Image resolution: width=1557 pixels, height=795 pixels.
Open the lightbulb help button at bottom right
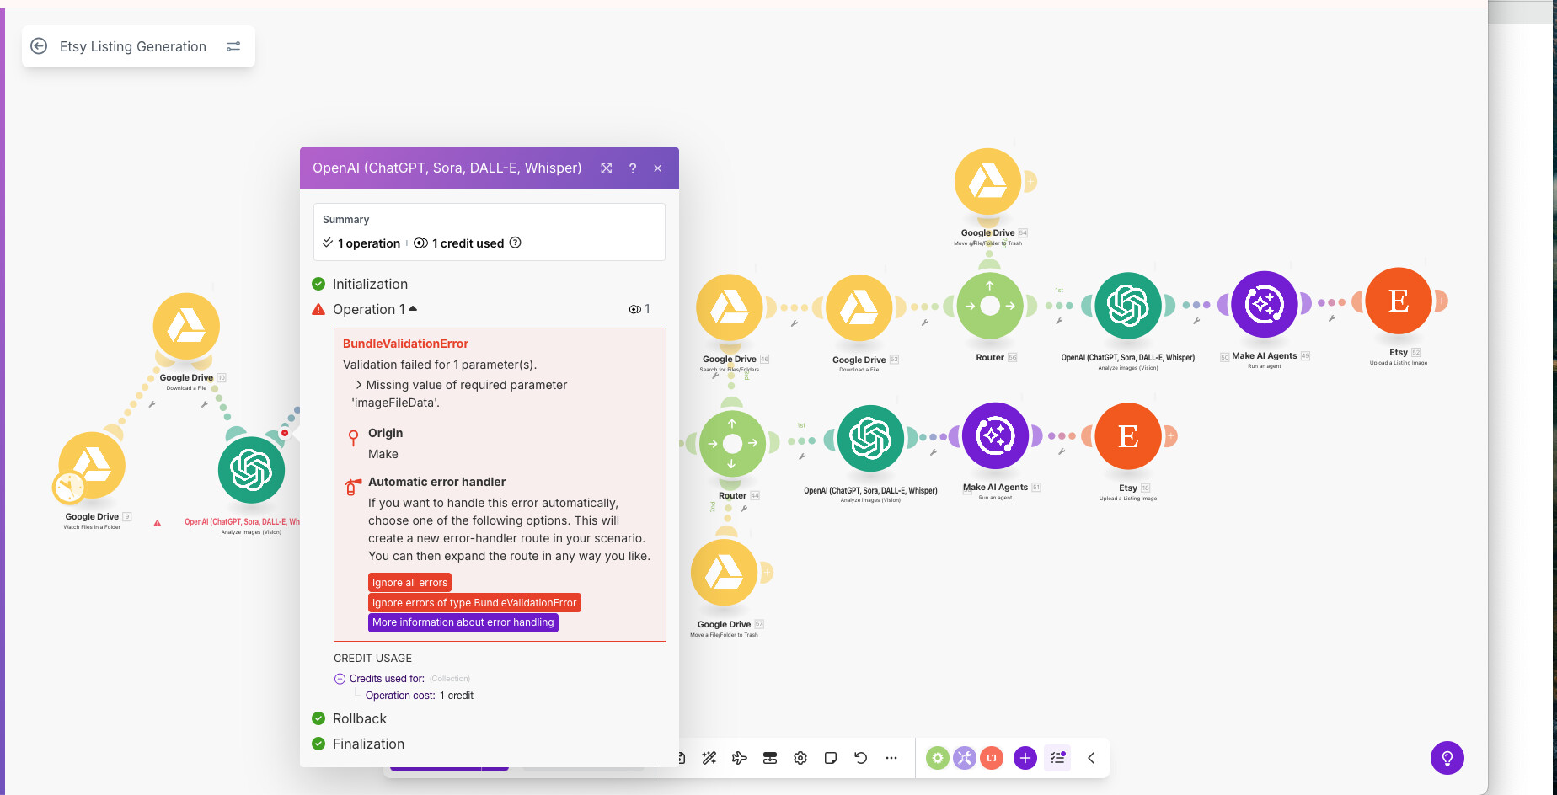(x=1447, y=758)
